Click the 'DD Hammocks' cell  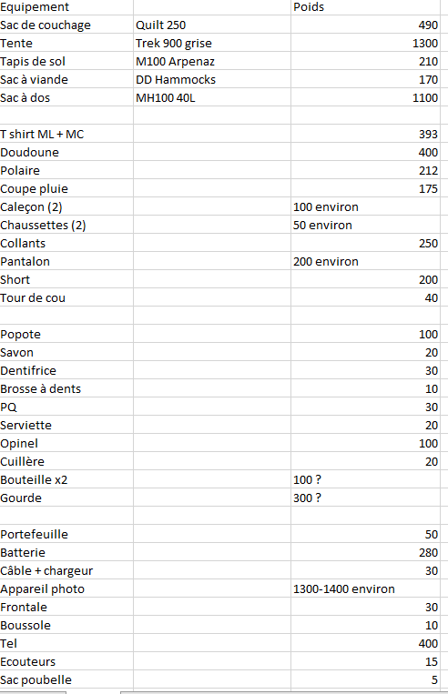pyautogui.click(x=212, y=79)
